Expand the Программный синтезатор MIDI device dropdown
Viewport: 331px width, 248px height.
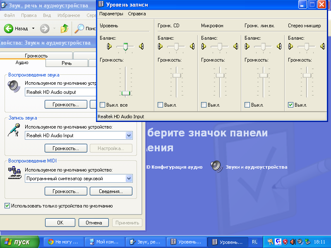coord(129,179)
